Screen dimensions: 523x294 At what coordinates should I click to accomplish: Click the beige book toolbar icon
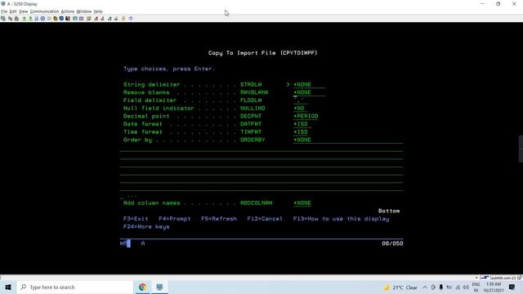pyautogui.click(x=123, y=19)
